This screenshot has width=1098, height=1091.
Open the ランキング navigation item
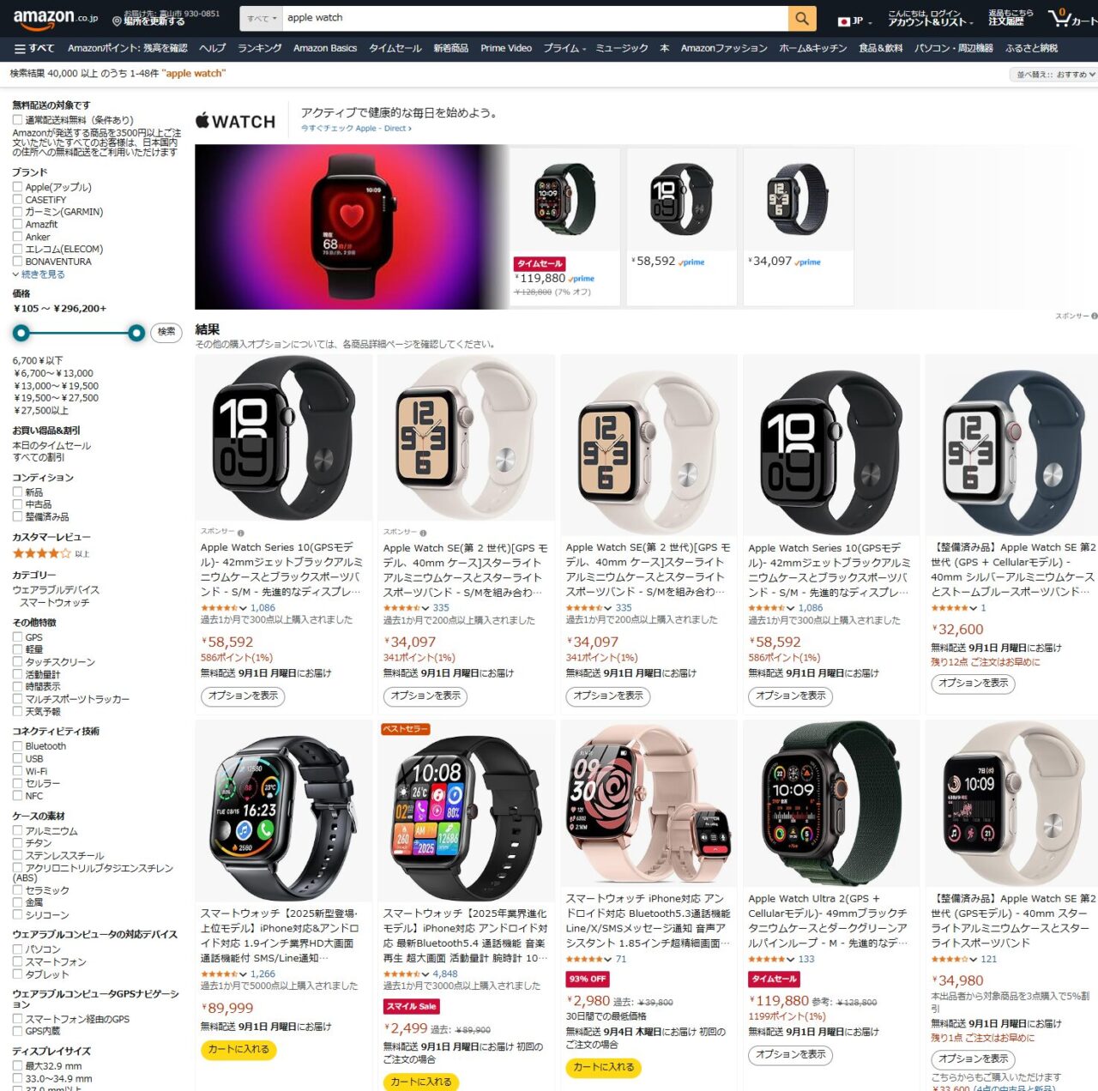pos(260,48)
